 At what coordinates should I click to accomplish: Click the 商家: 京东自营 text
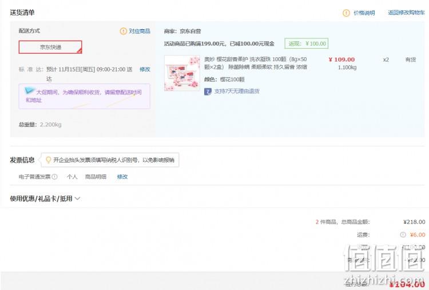[182, 31]
